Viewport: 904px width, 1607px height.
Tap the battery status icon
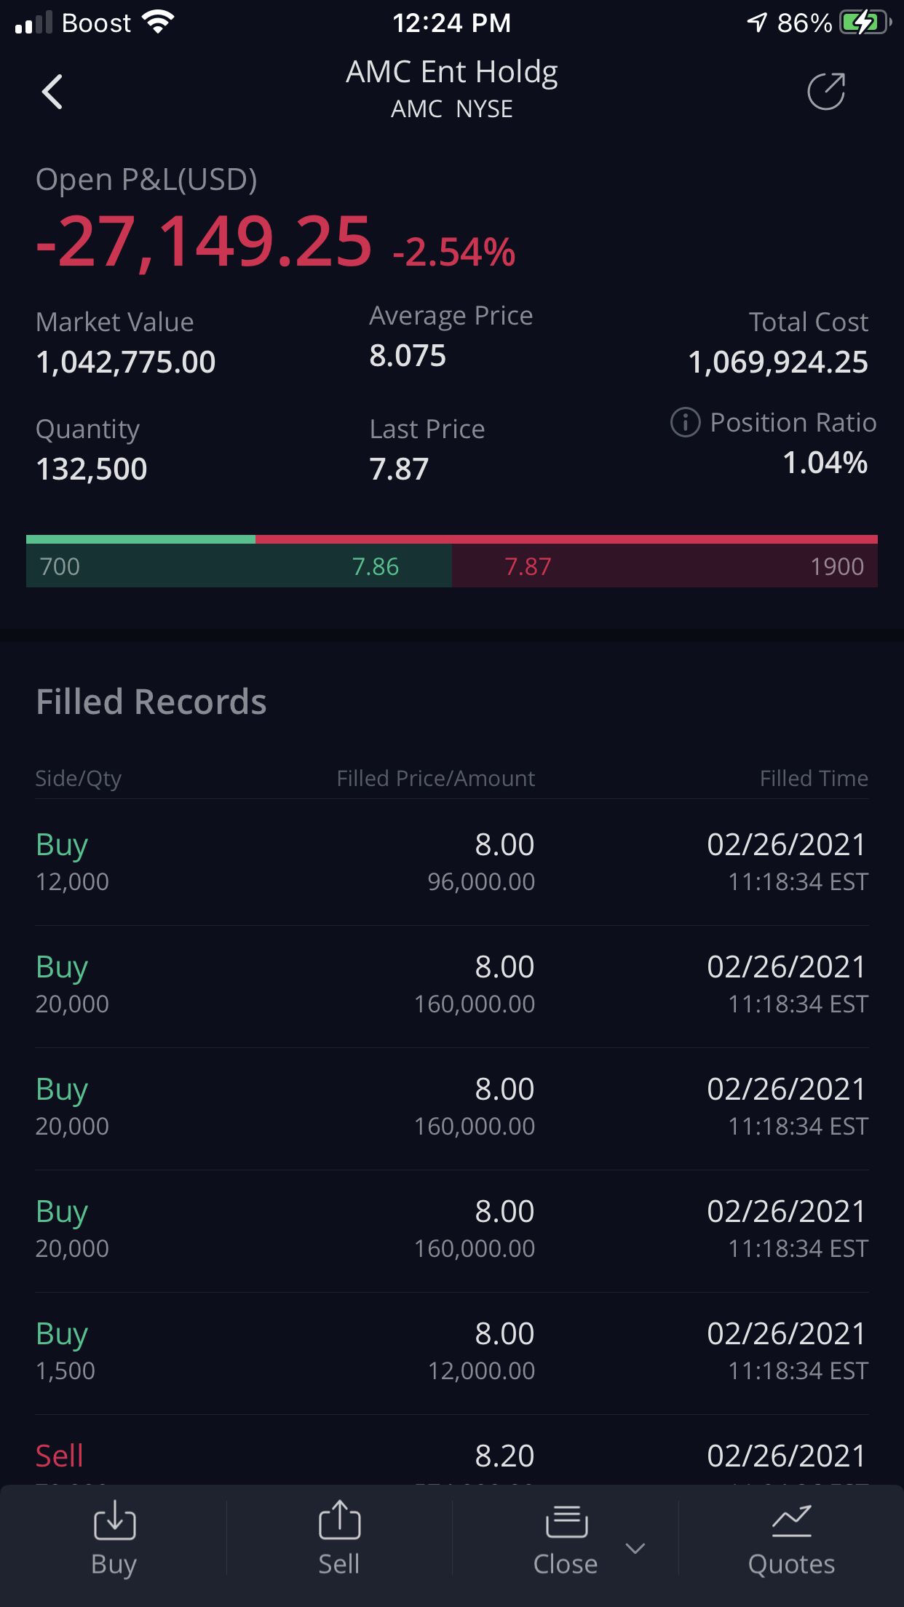[x=865, y=23]
